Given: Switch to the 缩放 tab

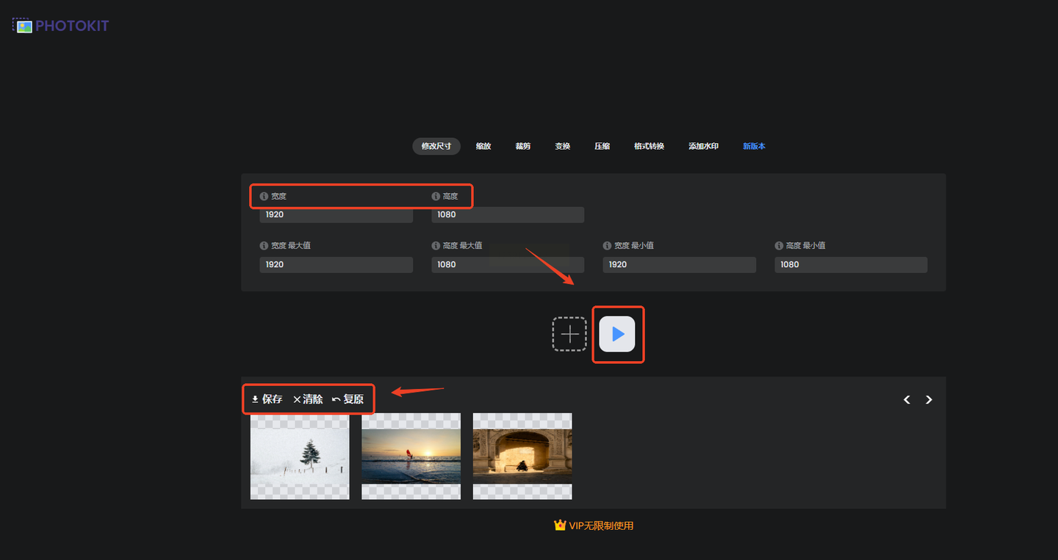Looking at the screenshot, I should pos(483,146).
